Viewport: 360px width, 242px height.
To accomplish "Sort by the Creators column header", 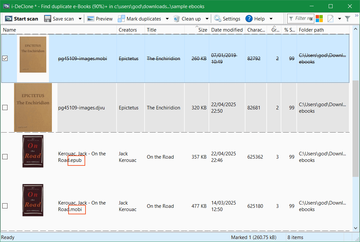I will point(131,30).
